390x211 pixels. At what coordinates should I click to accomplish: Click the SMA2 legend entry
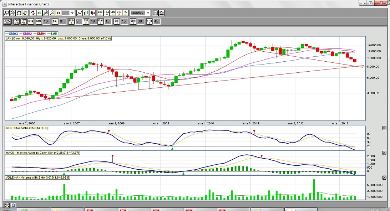[x=26, y=34]
